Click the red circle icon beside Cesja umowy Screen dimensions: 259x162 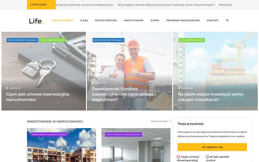(x=178, y=157)
